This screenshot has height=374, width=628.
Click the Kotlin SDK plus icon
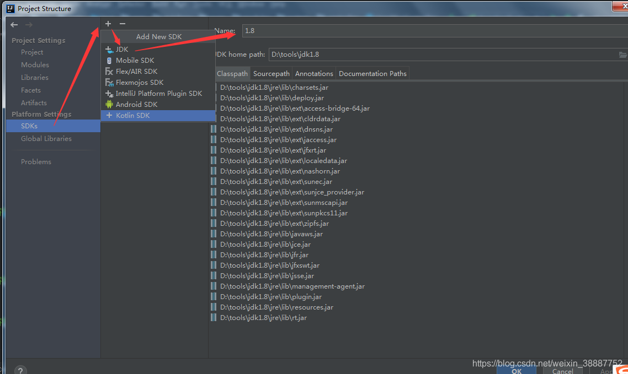point(109,115)
